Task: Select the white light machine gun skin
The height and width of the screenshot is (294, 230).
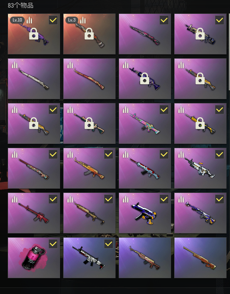Action: click(x=200, y=168)
